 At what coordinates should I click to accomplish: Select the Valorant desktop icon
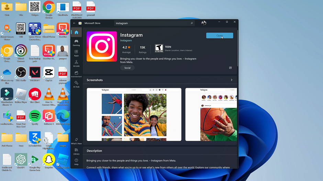point(35,74)
